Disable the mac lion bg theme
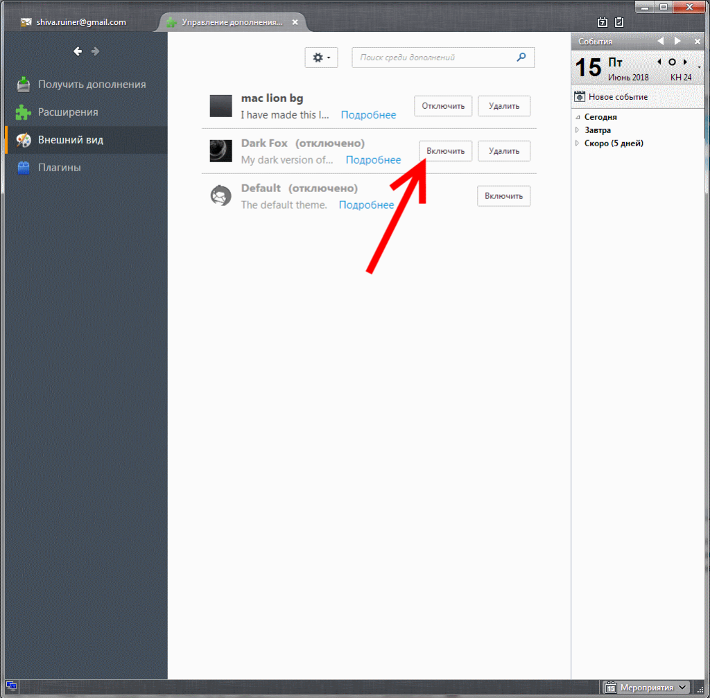This screenshot has width=710, height=698. coord(443,106)
